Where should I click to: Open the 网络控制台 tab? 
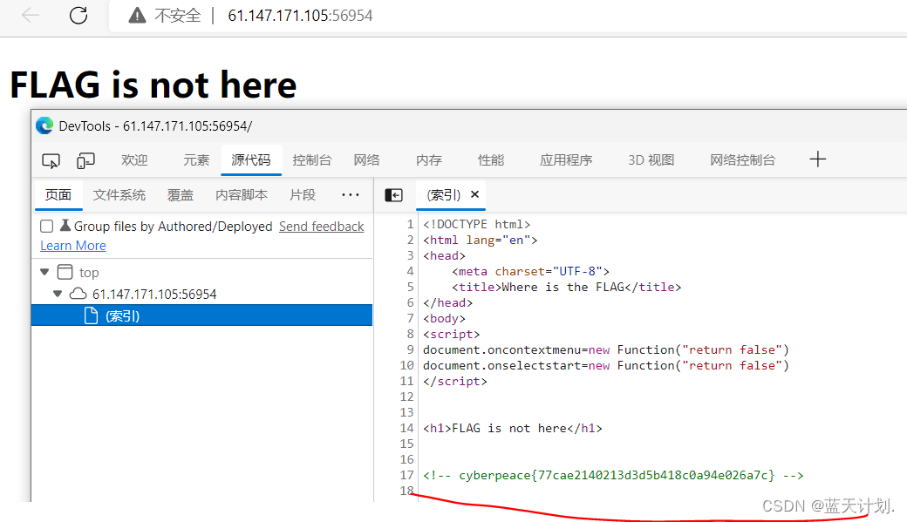(743, 160)
